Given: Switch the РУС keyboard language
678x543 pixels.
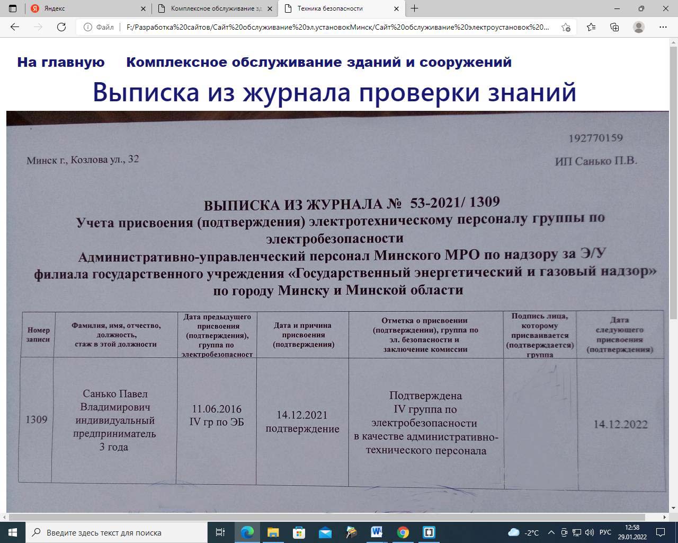Looking at the screenshot, I should pyautogui.click(x=605, y=532).
